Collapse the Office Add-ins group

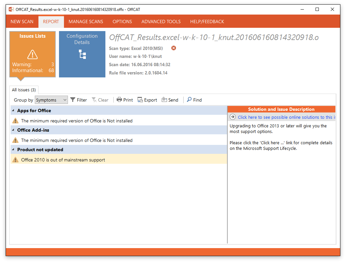point(13,130)
